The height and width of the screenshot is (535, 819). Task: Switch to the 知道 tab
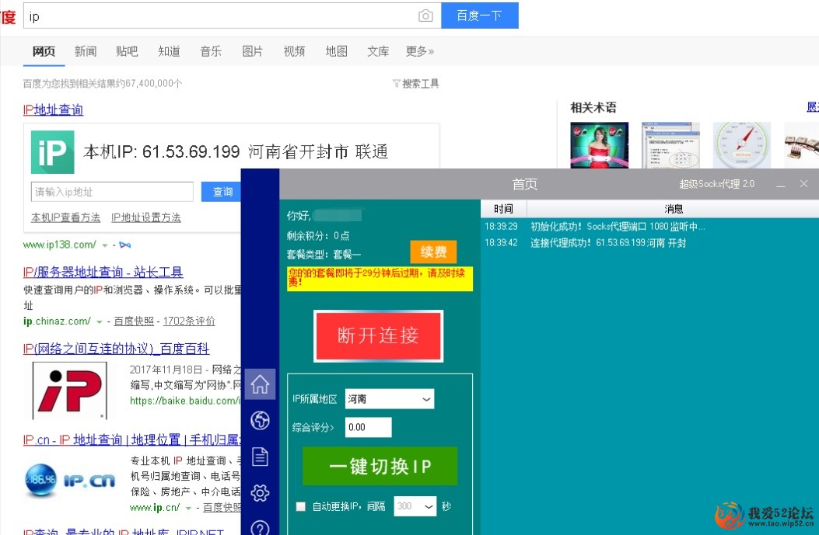(169, 51)
